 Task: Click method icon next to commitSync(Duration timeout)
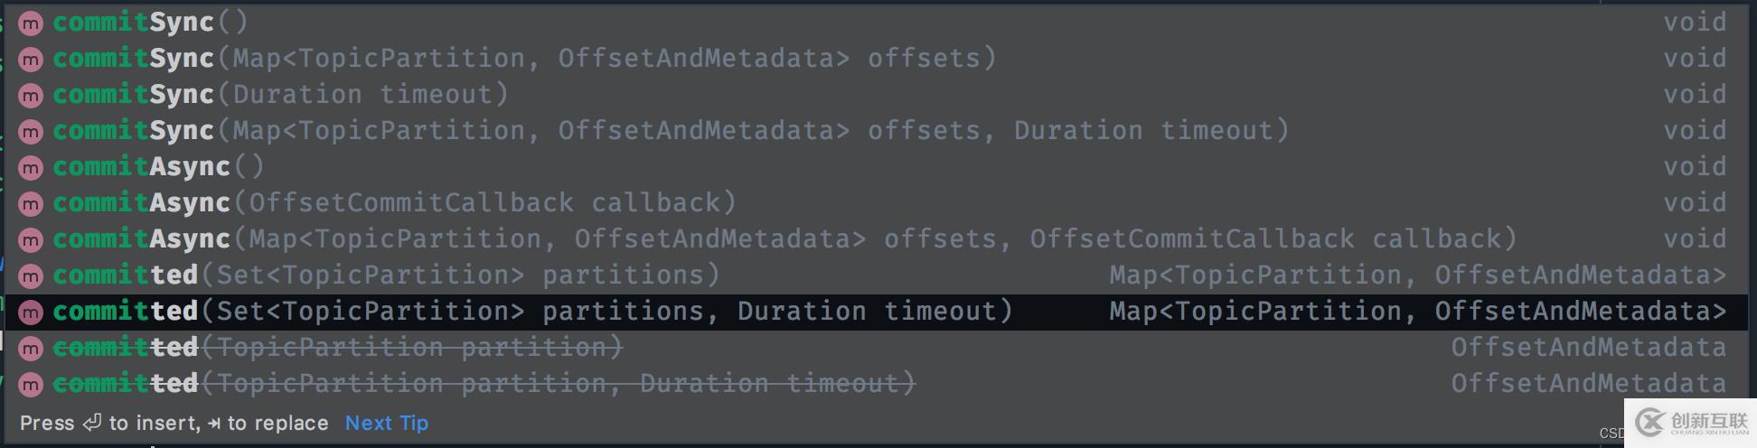pyautogui.click(x=31, y=95)
